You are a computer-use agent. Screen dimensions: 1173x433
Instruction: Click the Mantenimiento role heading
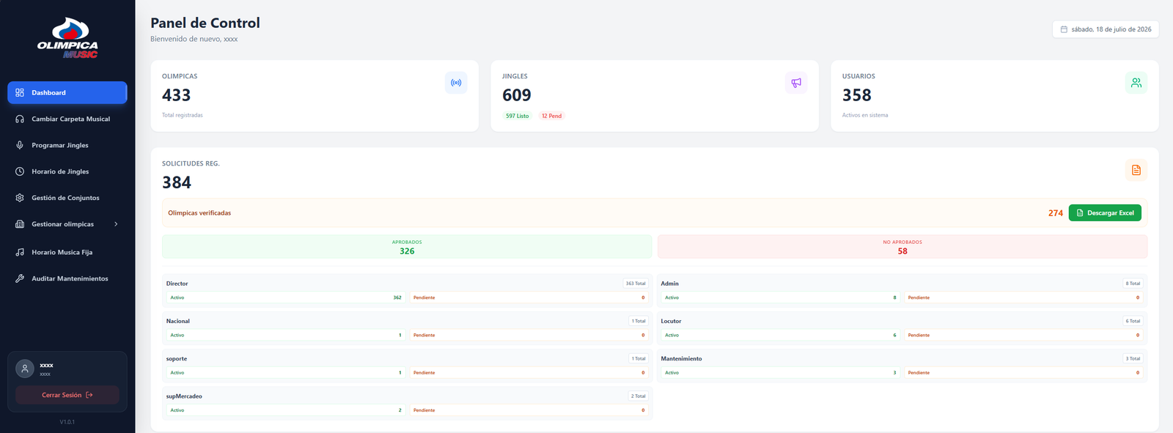click(682, 359)
